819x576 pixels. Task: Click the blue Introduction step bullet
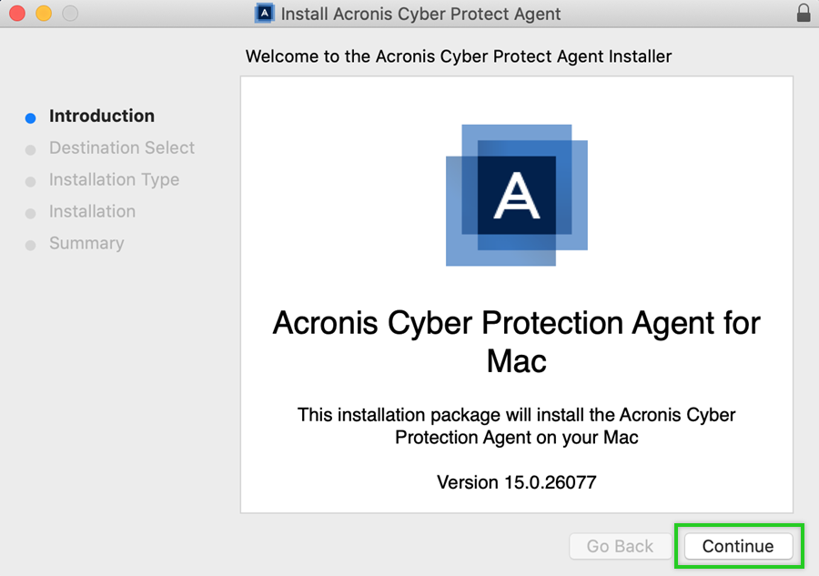pyautogui.click(x=30, y=117)
